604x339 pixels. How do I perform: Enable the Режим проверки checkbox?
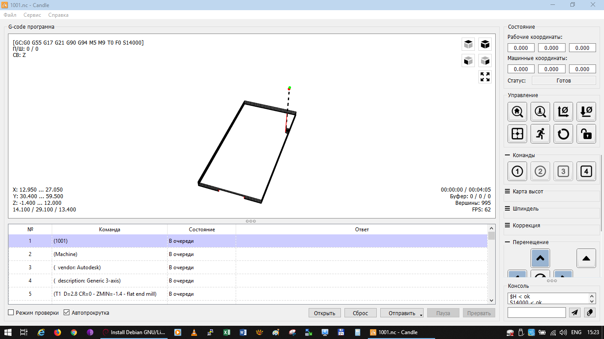tap(11, 312)
